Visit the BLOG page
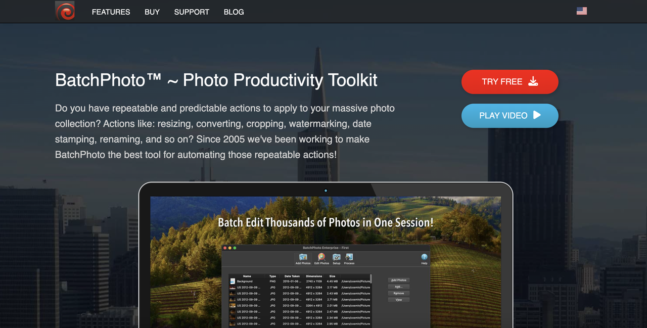Image resolution: width=647 pixels, height=328 pixels. tap(234, 12)
